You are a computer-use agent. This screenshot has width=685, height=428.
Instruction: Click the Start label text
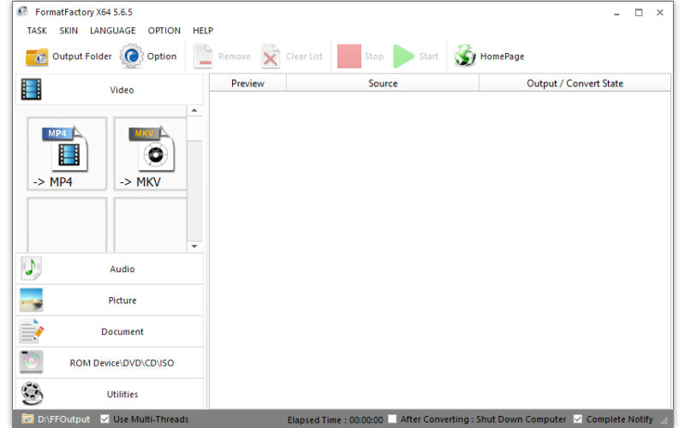tap(429, 56)
